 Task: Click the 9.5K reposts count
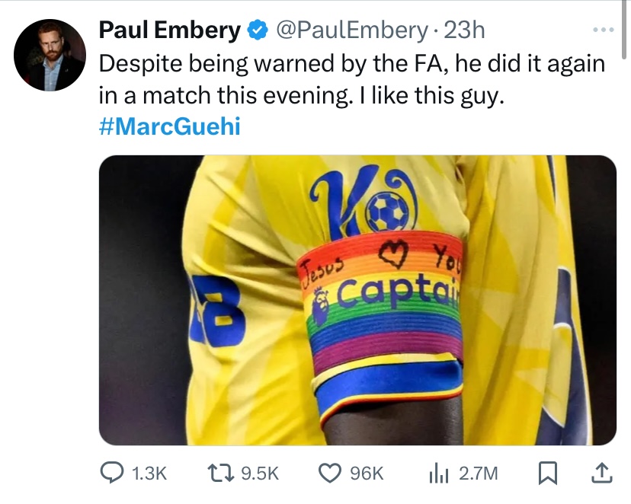pyautogui.click(x=260, y=473)
